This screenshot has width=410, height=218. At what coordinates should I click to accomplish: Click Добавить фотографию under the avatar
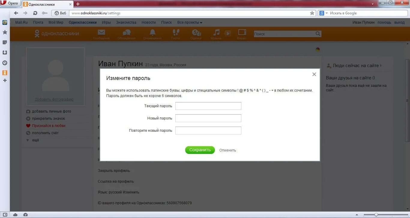click(54, 99)
